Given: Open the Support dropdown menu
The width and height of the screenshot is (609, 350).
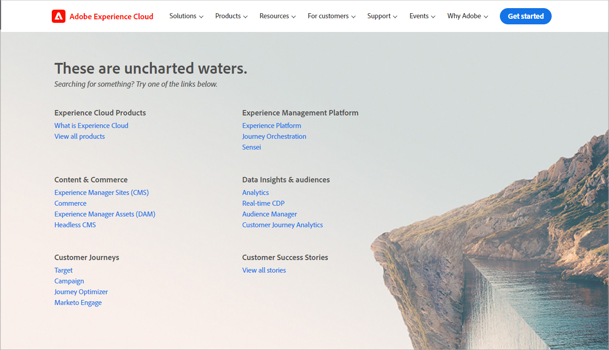Looking at the screenshot, I should pyautogui.click(x=382, y=16).
